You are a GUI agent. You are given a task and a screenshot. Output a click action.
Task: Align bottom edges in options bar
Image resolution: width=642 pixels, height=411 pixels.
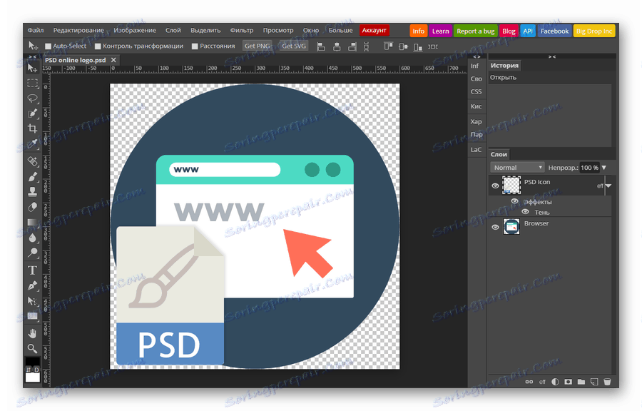(x=417, y=46)
